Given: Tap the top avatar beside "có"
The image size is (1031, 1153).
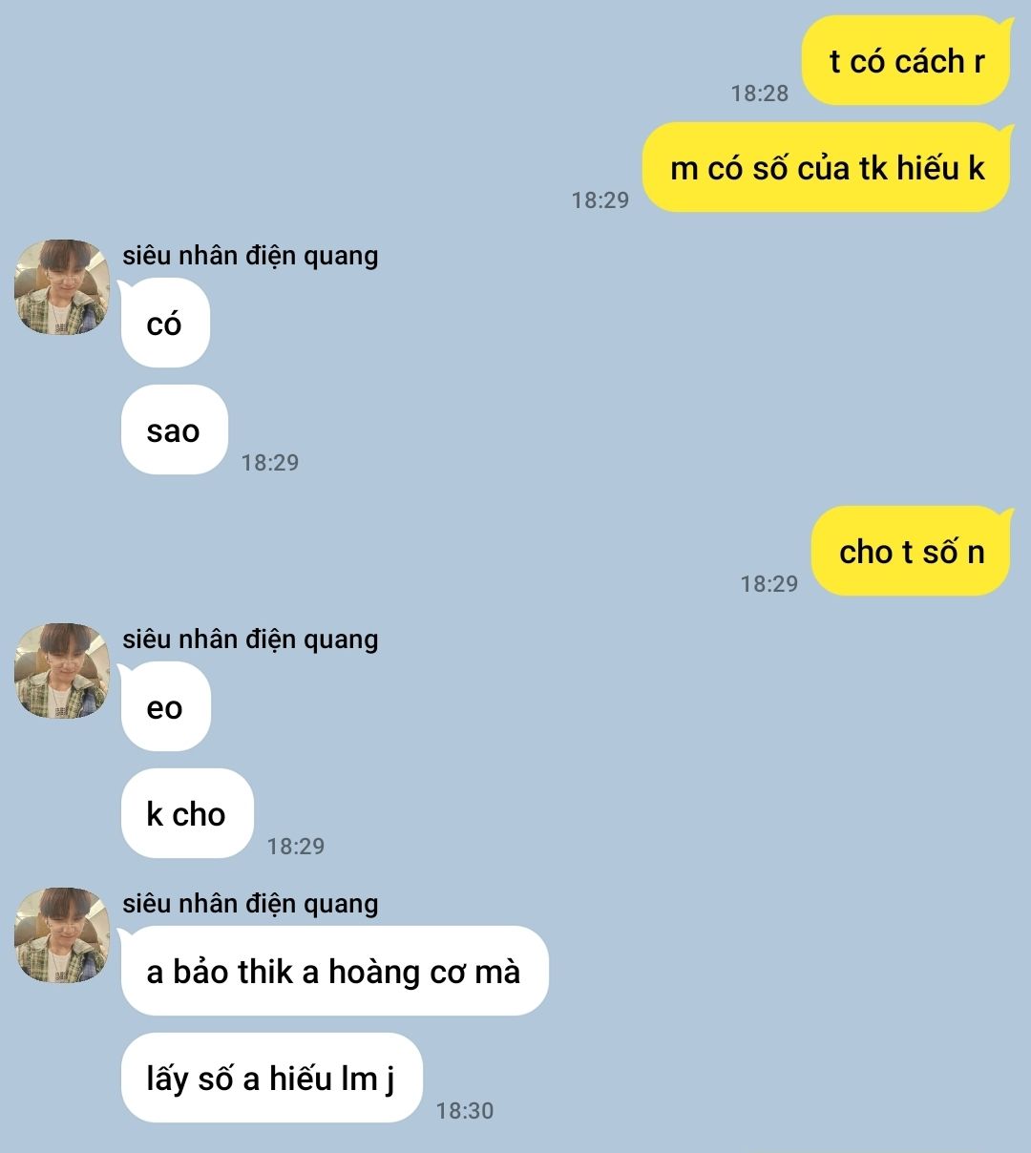Looking at the screenshot, I should pos(62,287).
